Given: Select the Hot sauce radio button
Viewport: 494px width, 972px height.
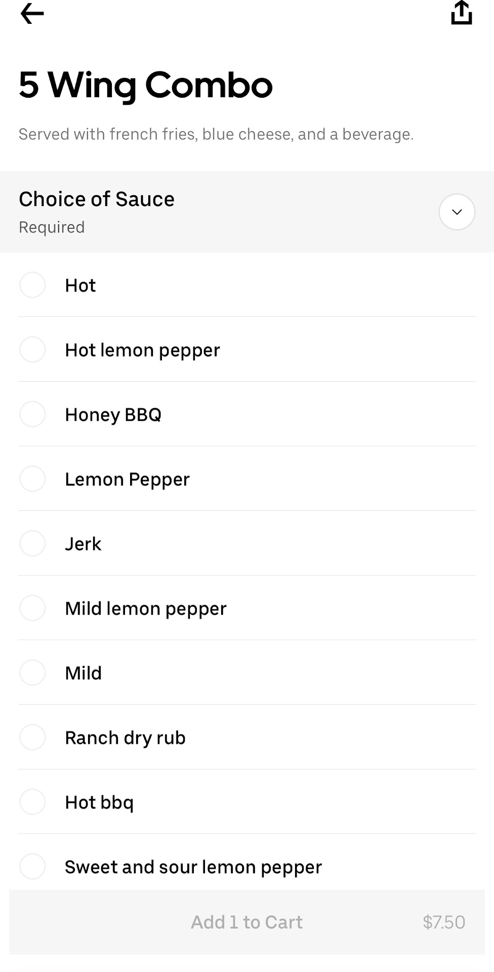Looking at the screenshot, I should click(x=32, y=285).
